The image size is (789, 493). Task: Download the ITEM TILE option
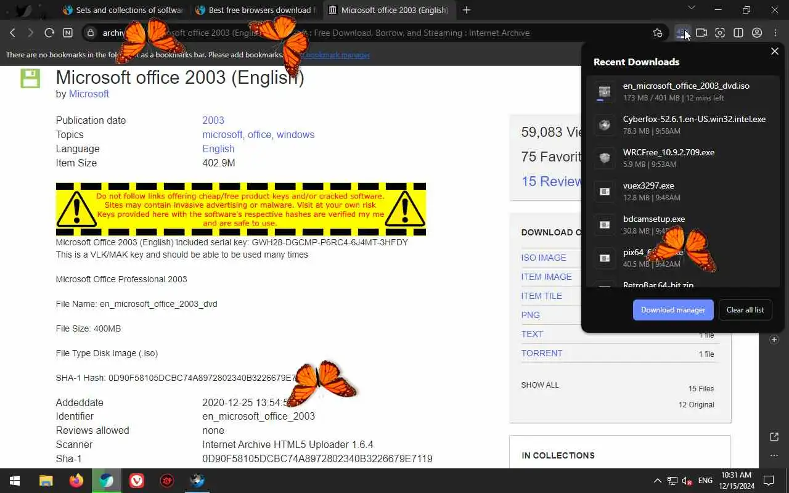(x=542, y=296)
